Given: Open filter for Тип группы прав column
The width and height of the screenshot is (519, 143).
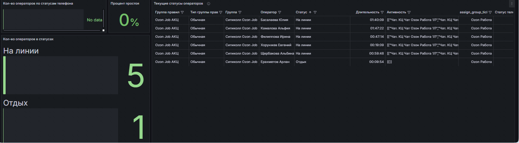Looking at the screenshot, I should (x=221, y=12).
